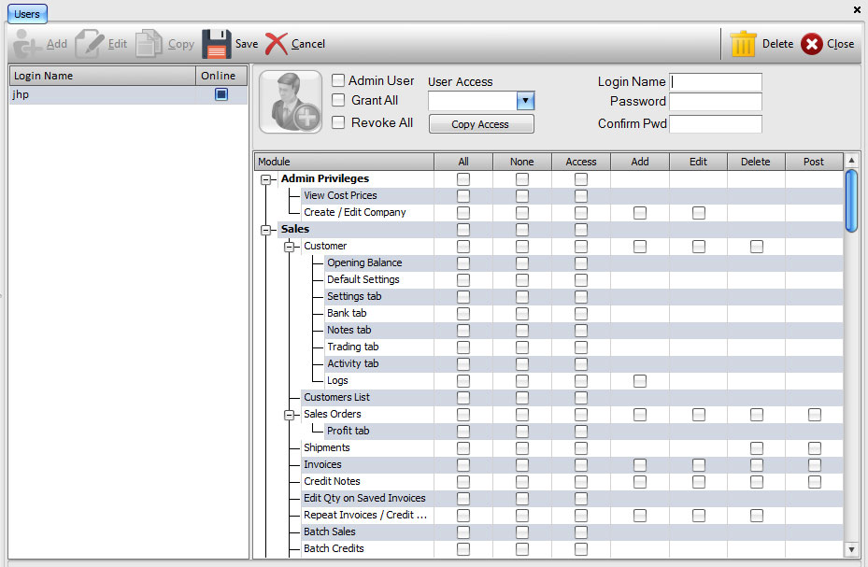Viewport: 868px width, 567px height.
Task: Collapse the Customer tree node
Action: pos(289,247)
